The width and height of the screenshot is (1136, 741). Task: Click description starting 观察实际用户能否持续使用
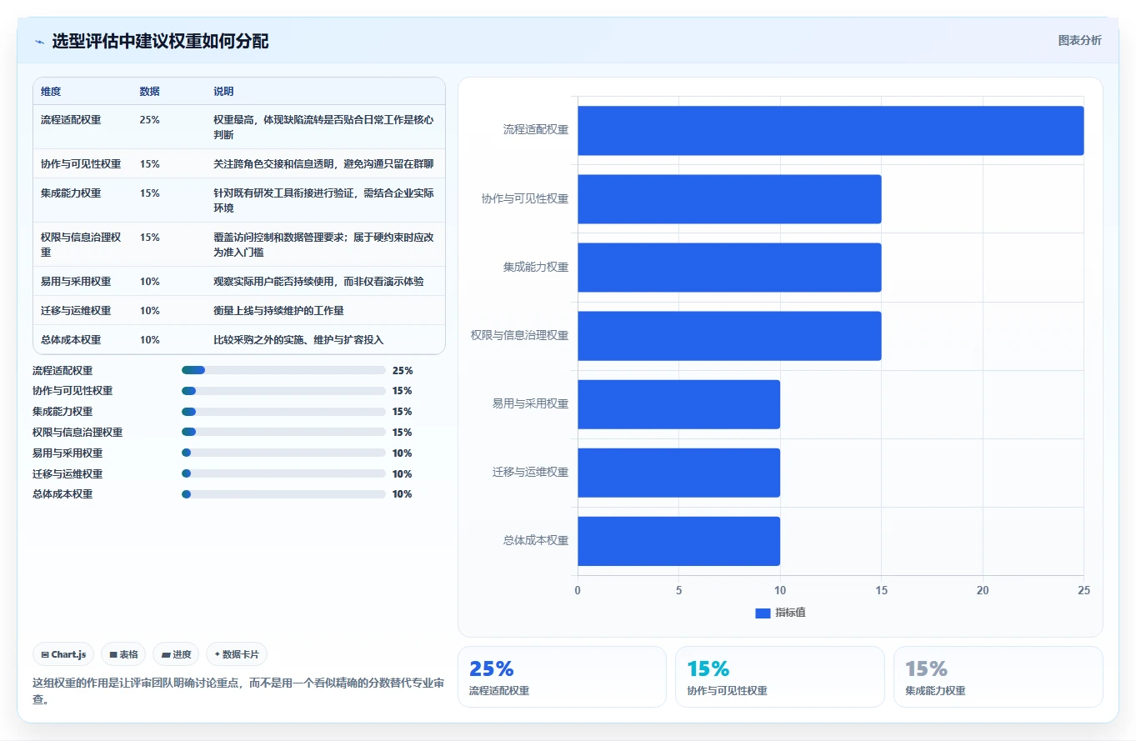(318, 282)
